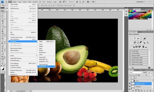This screenshot has height=92, width=154.
Task: Select the Lasso tool
Action: tap(3, 16)
